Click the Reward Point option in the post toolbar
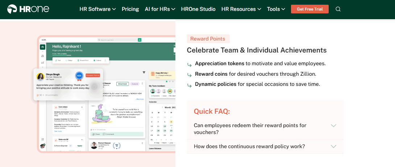The width and height of the screenshot is (395, 167). click(x=83, y=60)
